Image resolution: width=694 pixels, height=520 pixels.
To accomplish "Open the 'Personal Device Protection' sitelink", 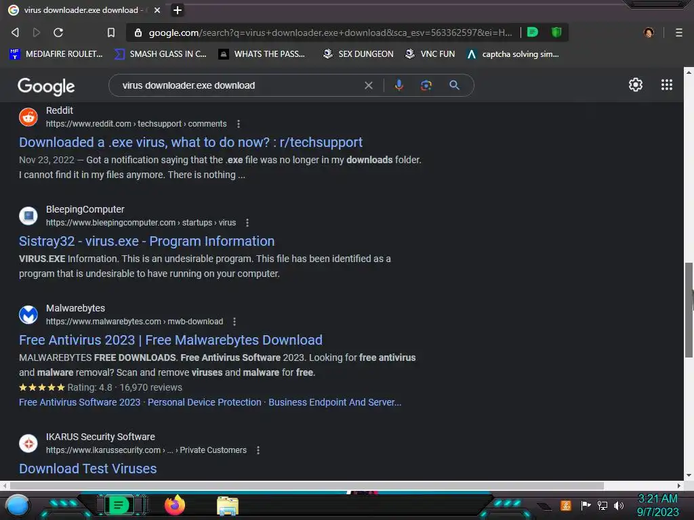I will click(x=205, y=402).
